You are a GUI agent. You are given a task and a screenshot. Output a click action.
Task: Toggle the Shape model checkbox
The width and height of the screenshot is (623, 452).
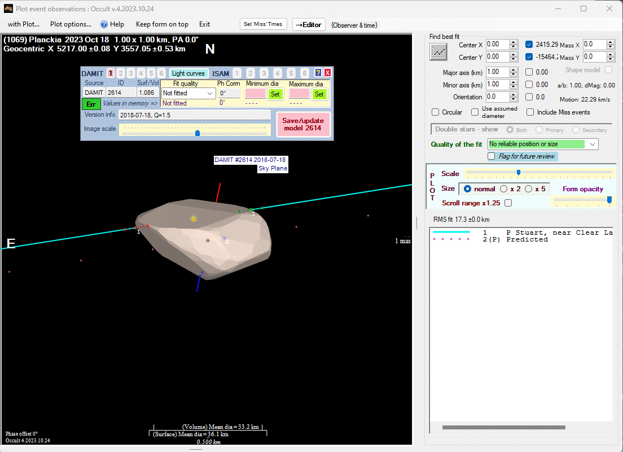[x=608, y=70]
